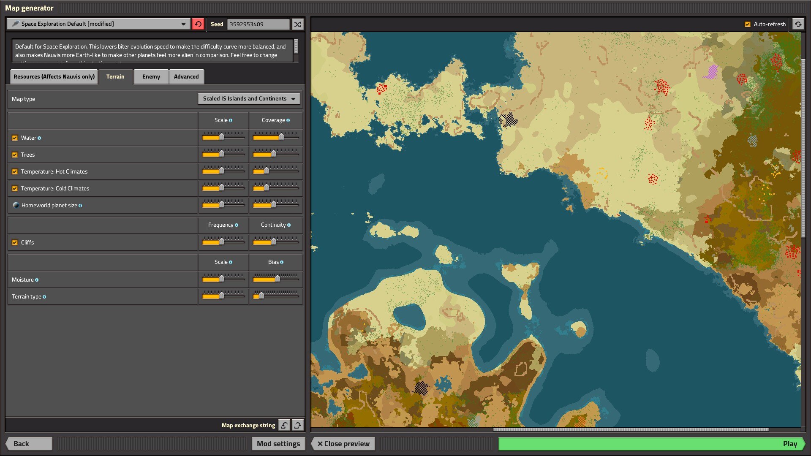
Task: Reset the preset with the red undo button
Action: [x=198, y=24]
